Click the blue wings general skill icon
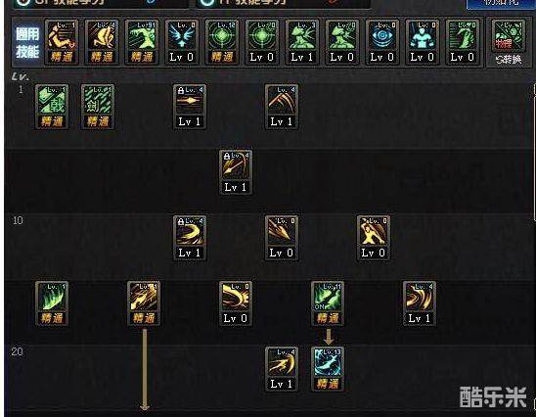The width and height of the screenshot is (536, 417). (x=182, y=42)
